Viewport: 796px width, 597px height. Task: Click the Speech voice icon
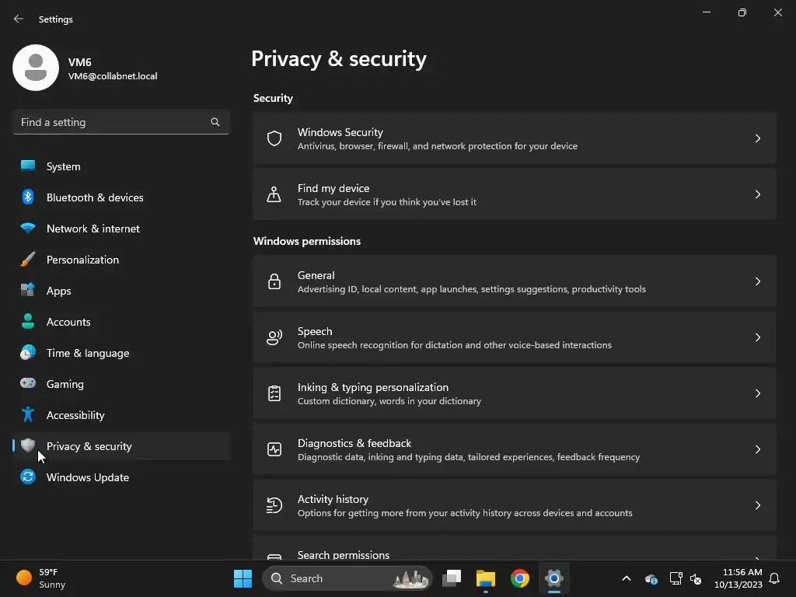click(x=274, y=337)
